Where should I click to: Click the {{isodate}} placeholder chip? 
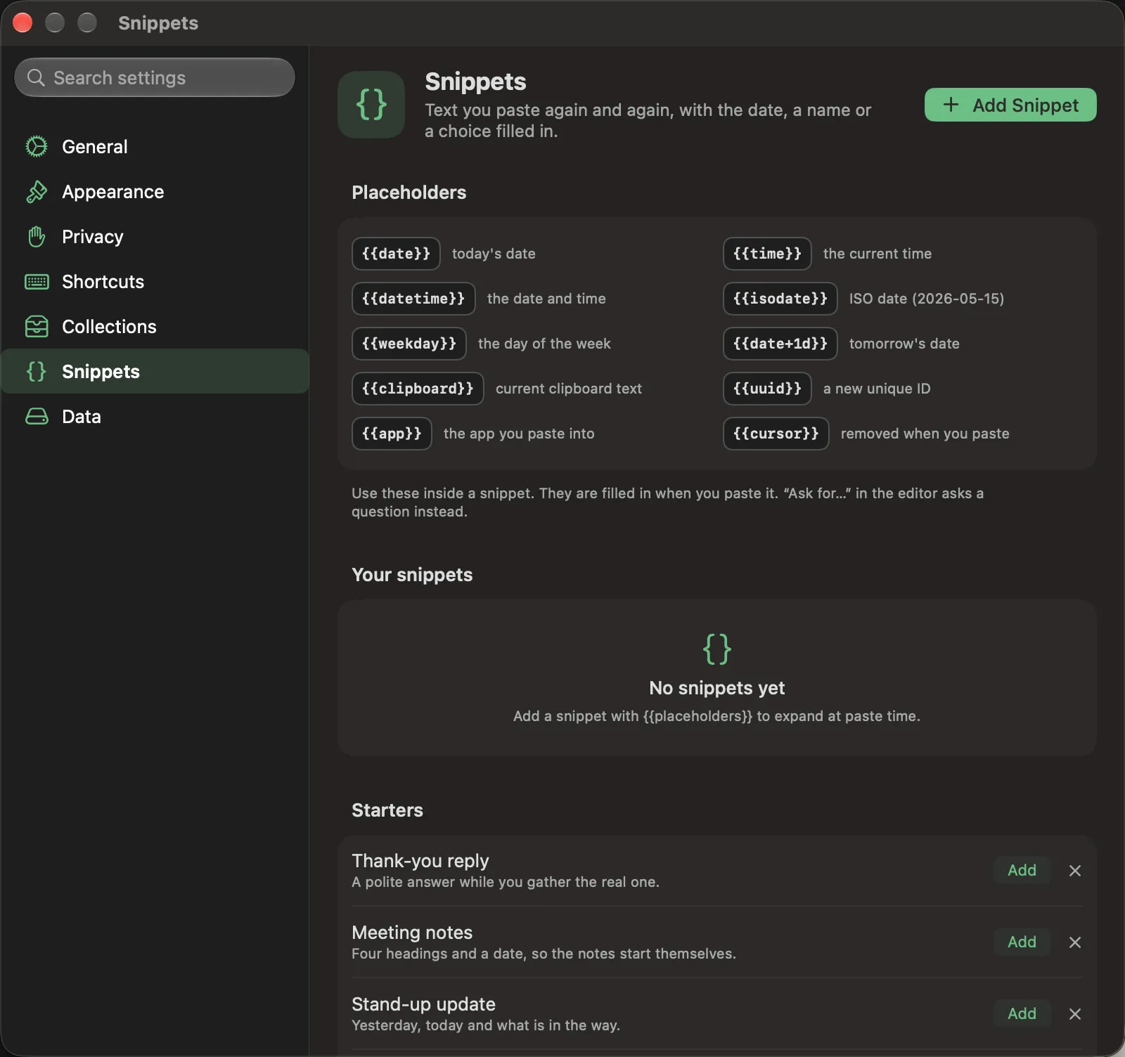(x=780, y=299)
